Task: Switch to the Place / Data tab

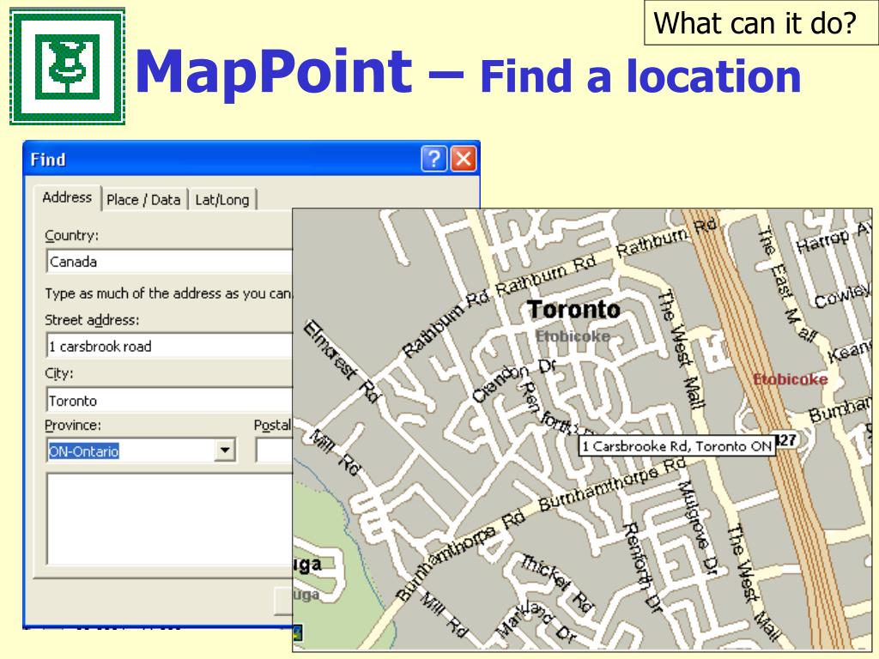Action: (143, 199)
